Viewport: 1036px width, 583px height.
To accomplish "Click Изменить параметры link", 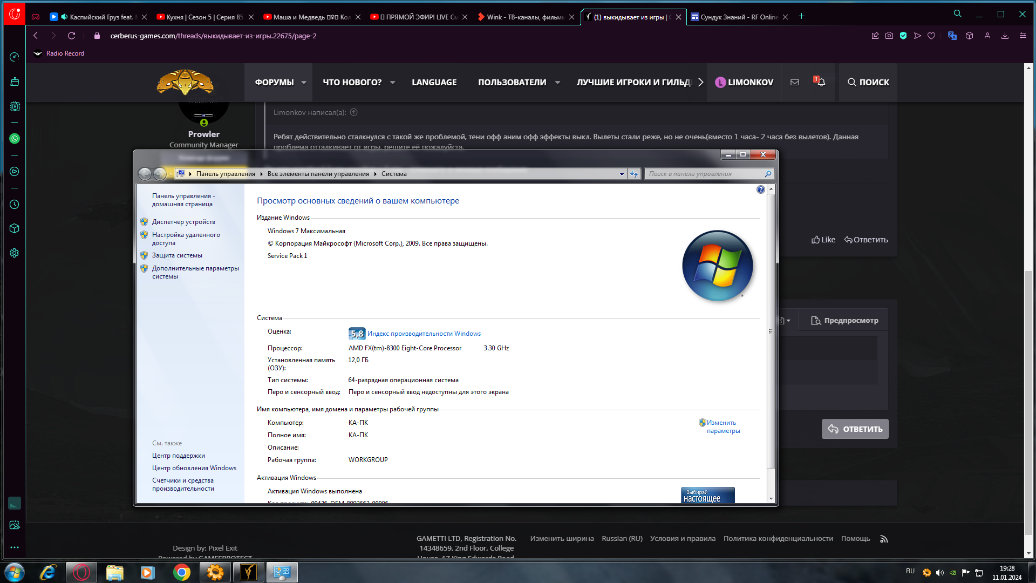I will [723, 426].
